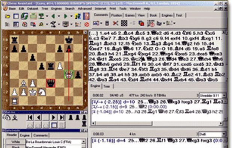Click the black rook captured-piece icon

tap(84, 124)
